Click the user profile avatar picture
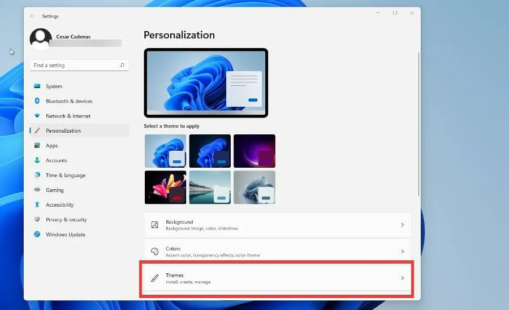 click(40, 40)
